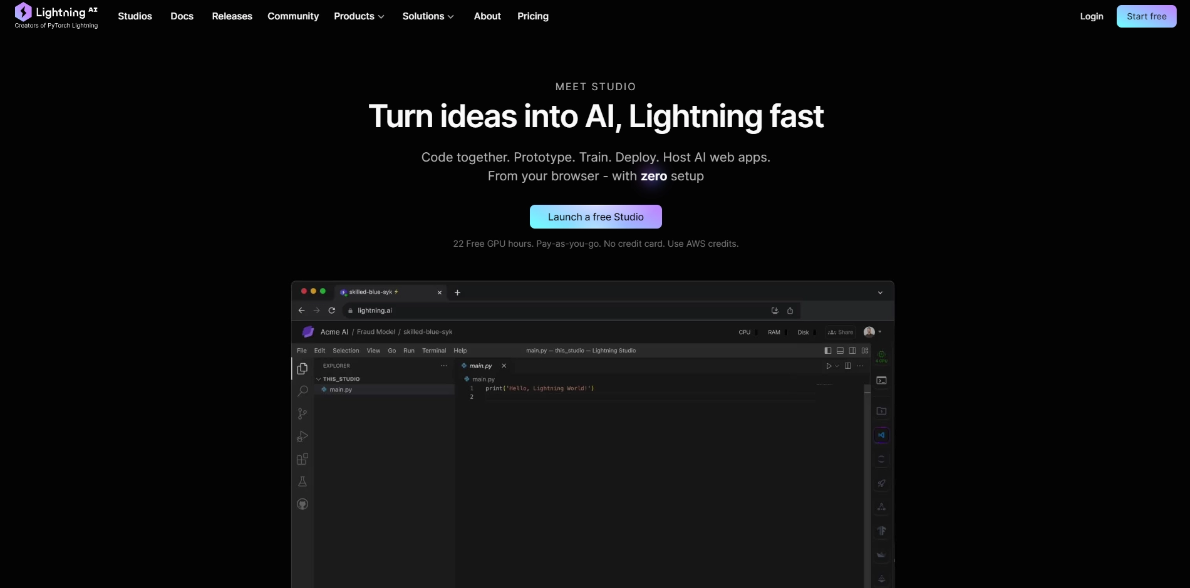The height and width of the screenshot is (588, 1190).
Task: Open the Docs page
Action: [x=182, y=16]
